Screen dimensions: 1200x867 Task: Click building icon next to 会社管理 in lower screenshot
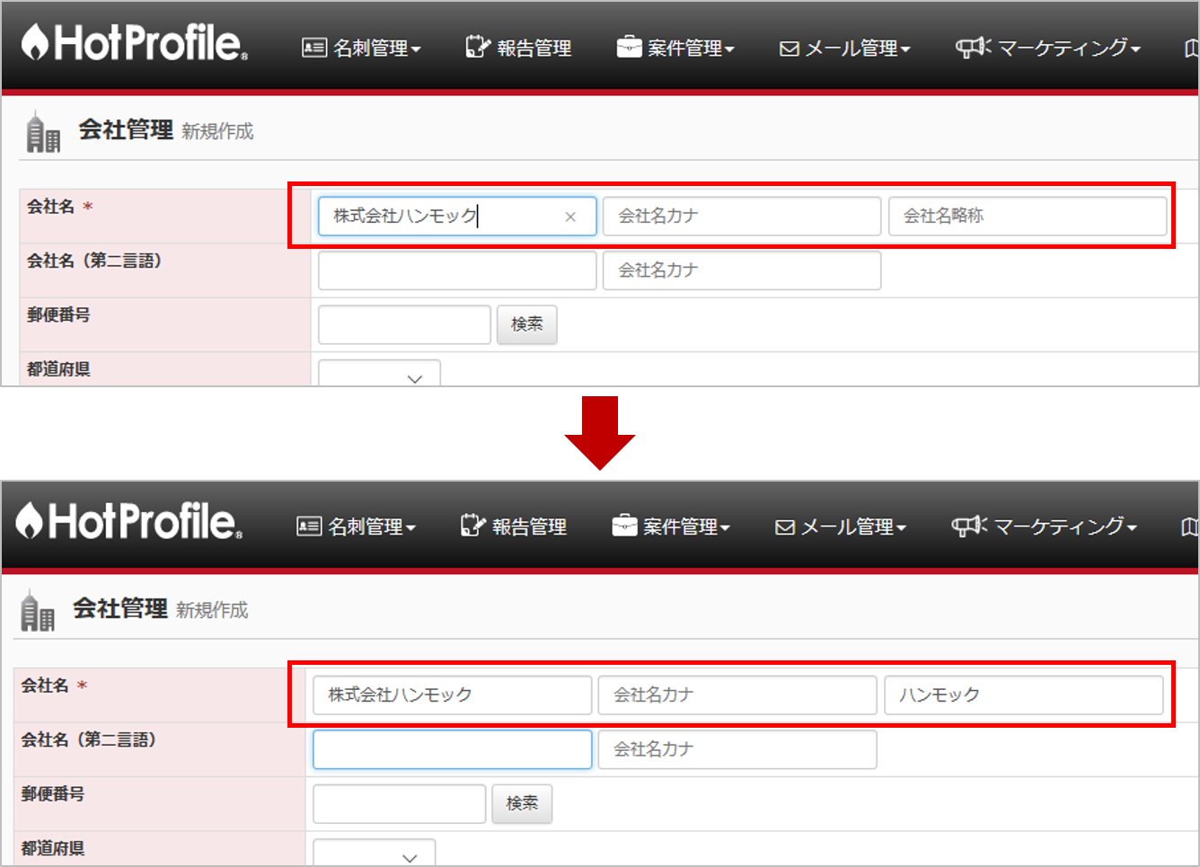[37, 610]
